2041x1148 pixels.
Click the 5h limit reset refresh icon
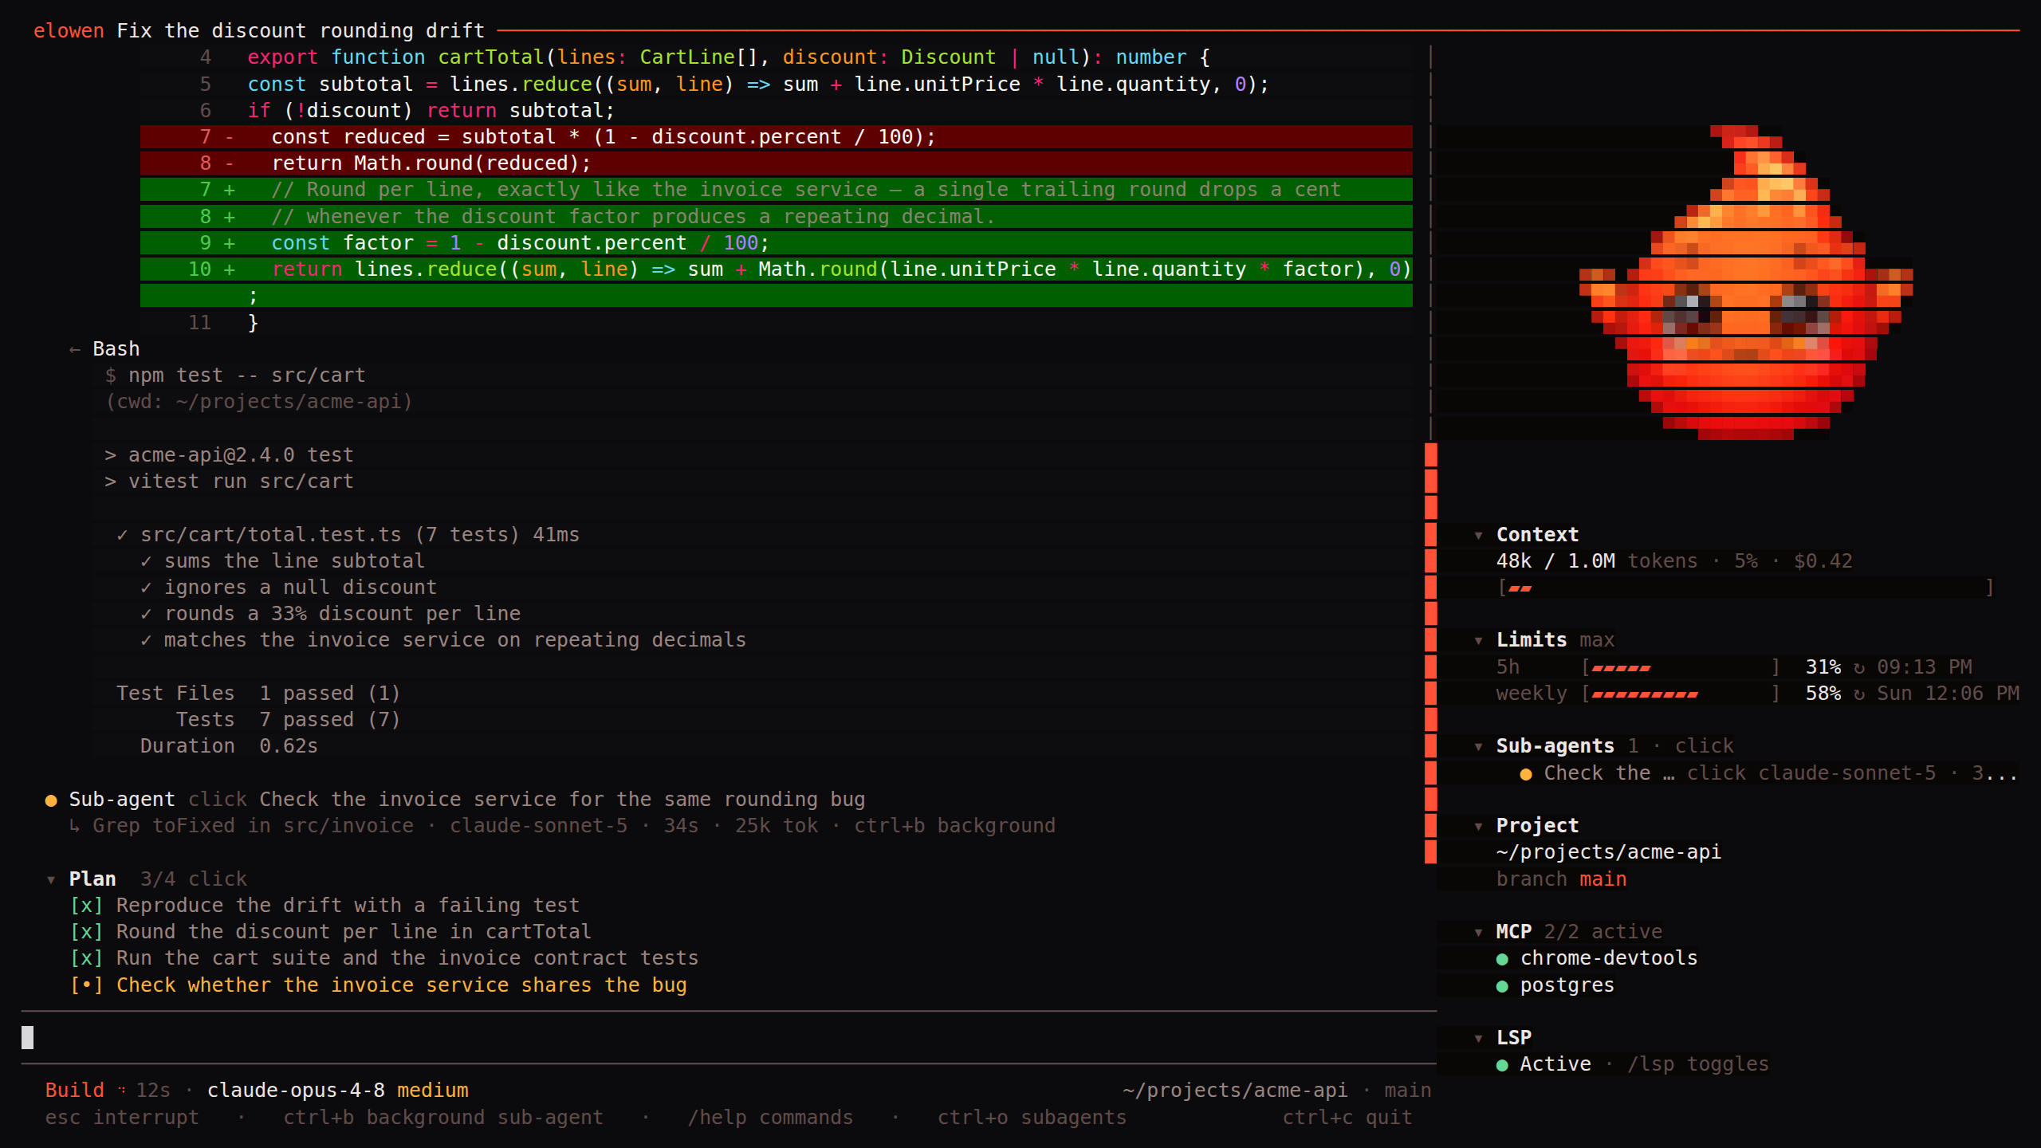1859,667
